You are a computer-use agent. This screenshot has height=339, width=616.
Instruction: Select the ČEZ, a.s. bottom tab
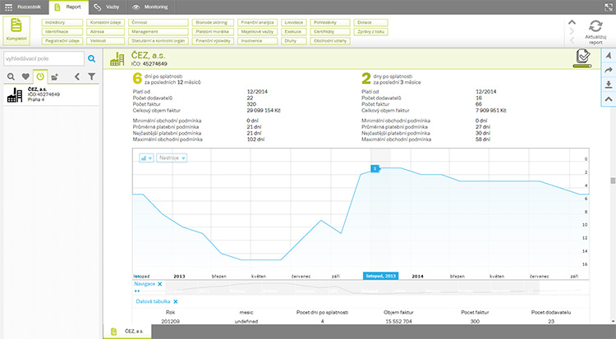[127, 332]
